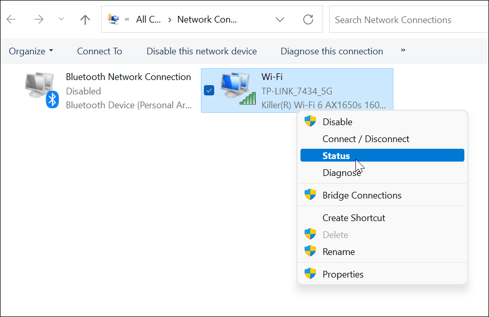Select Status from the context menu
Viewport: 489px width, 317px height.
point(336,155)
